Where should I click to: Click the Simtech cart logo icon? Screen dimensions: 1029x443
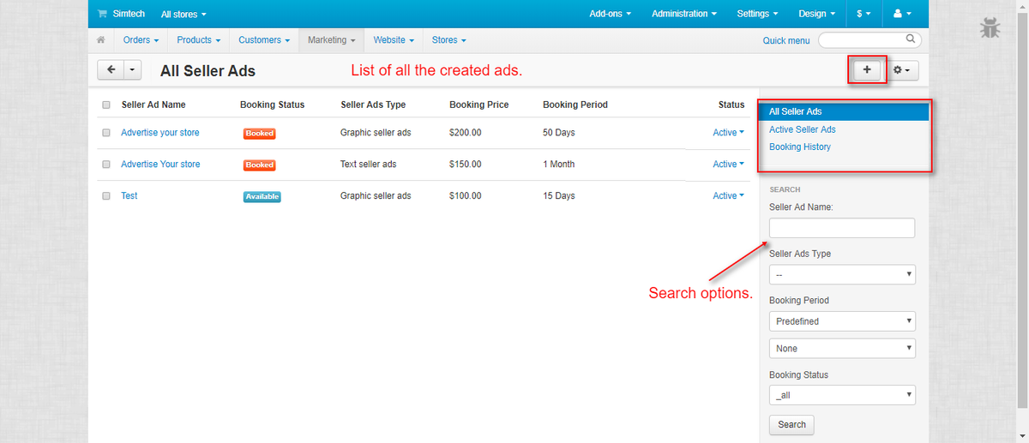(103, 14)
